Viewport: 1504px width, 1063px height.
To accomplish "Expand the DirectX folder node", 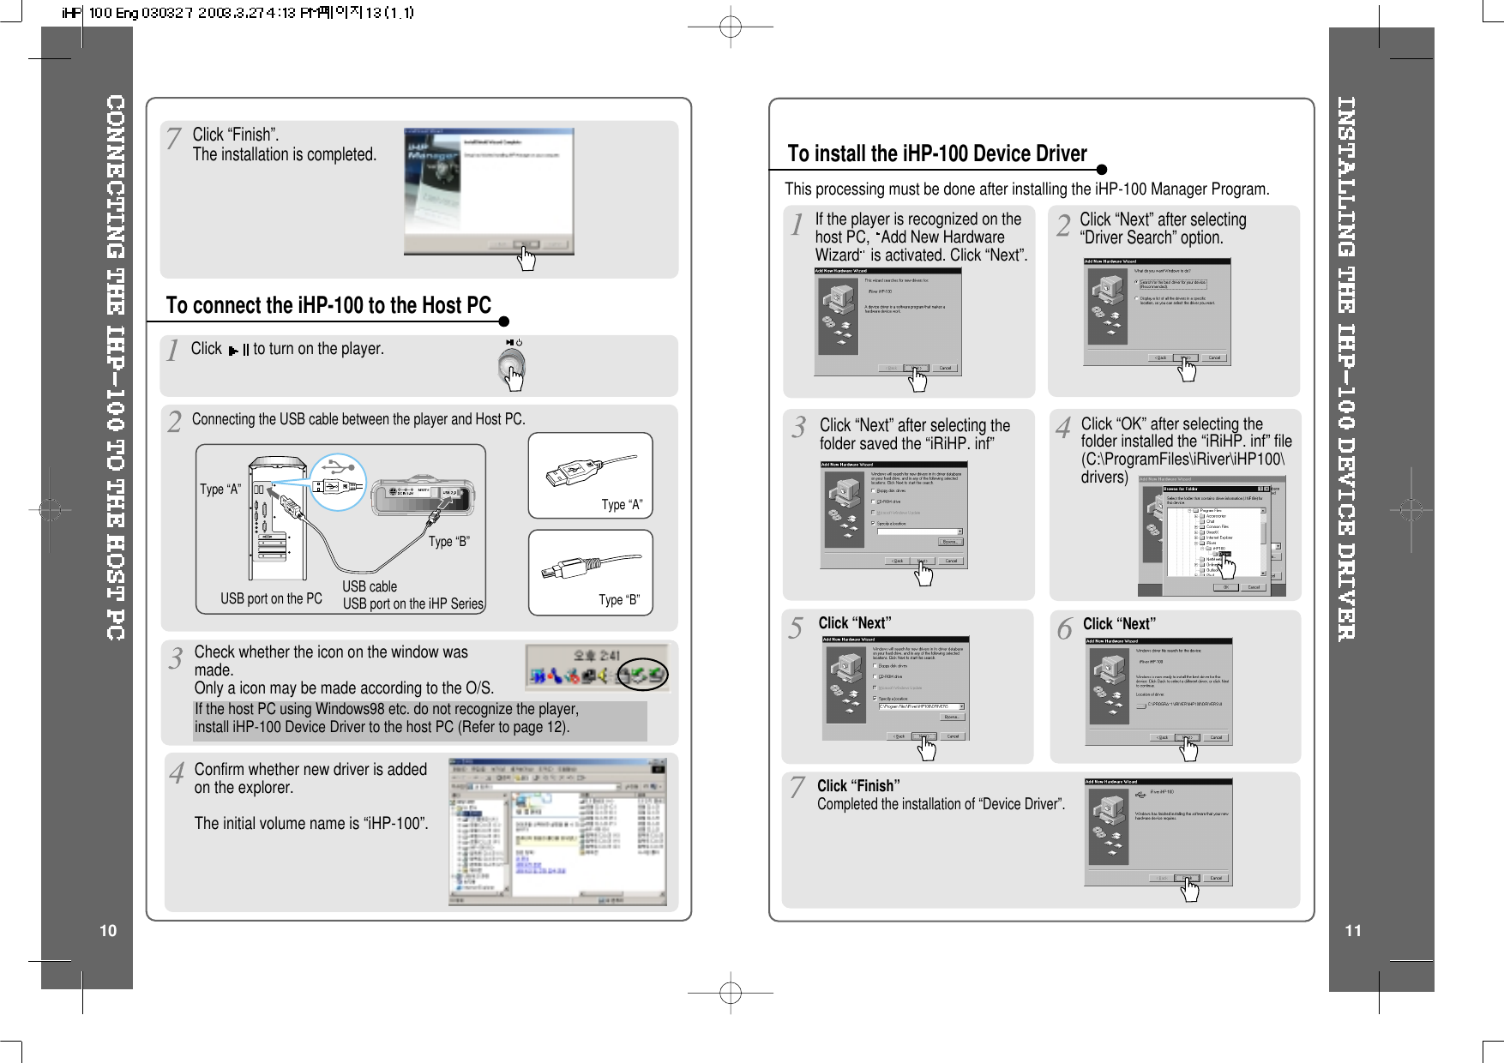I will 1196,532.
